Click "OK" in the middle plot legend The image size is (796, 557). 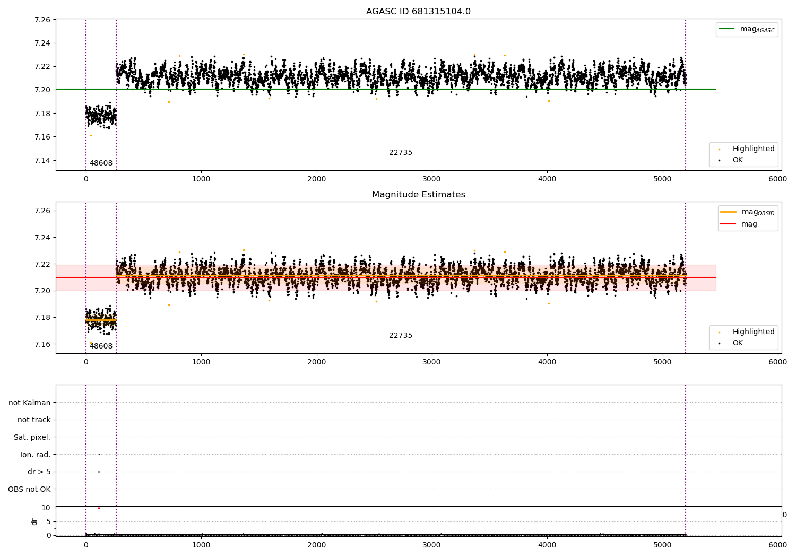pos(738,343)
